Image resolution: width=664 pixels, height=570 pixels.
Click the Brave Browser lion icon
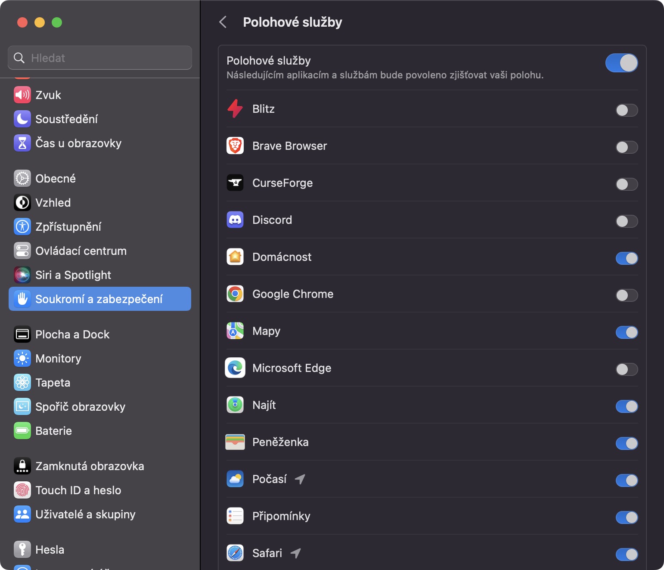point(235,146)
